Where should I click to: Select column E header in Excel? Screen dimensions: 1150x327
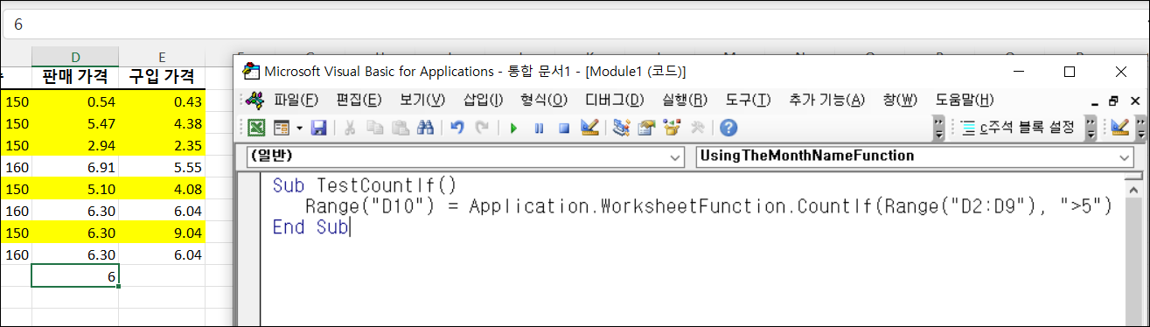pyautogui.click(x=162, y=56)
